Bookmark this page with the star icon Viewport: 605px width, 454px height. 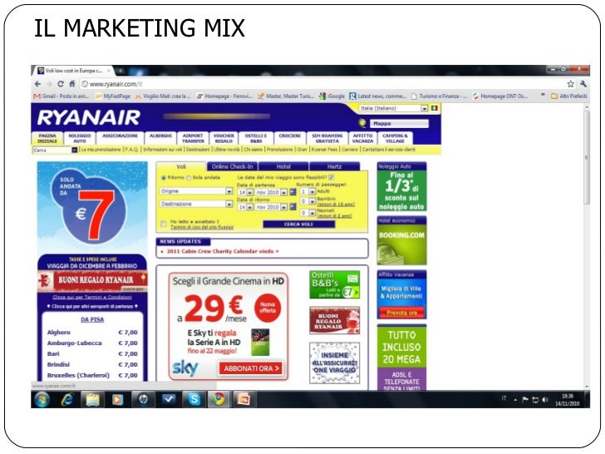(570, 84)
